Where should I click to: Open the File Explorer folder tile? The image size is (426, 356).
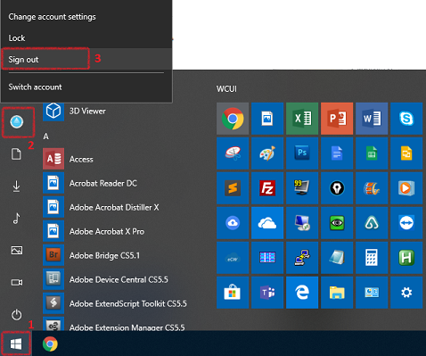pos(337,293)
